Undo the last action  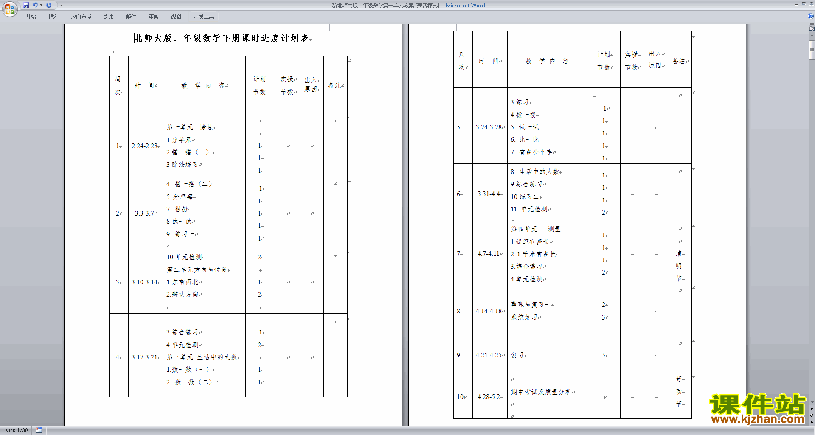point(35,5)
